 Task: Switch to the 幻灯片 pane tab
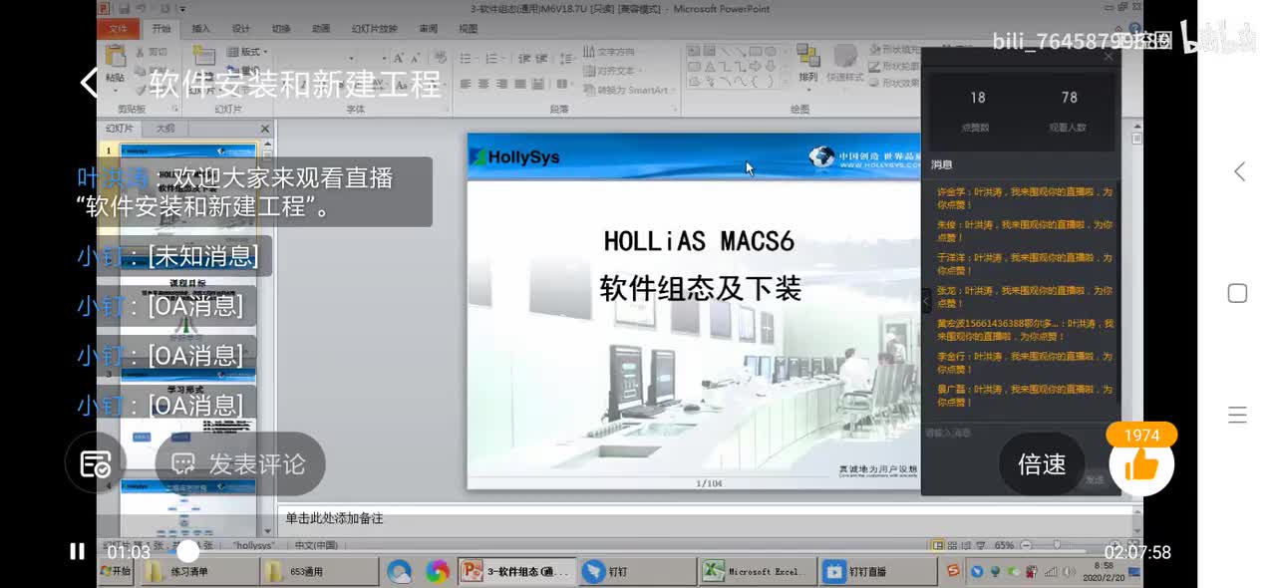point(120,129)
